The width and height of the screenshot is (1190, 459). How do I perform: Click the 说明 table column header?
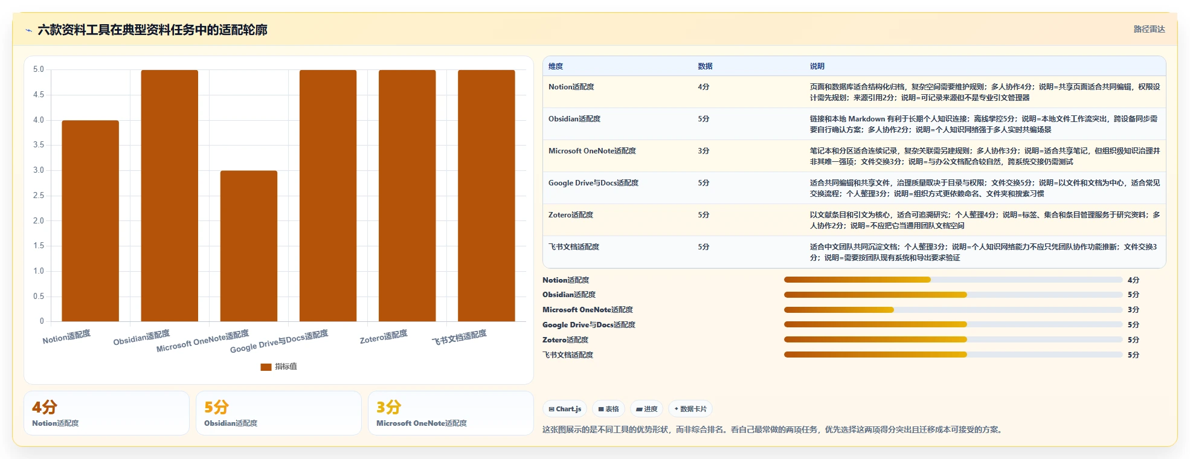[x=817, y=66]
